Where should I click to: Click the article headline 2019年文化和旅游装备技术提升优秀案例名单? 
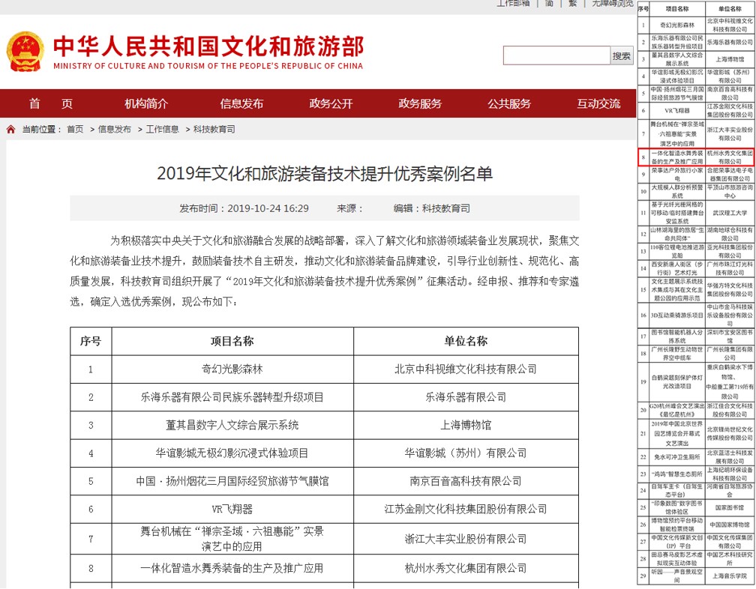pos(325,173)
